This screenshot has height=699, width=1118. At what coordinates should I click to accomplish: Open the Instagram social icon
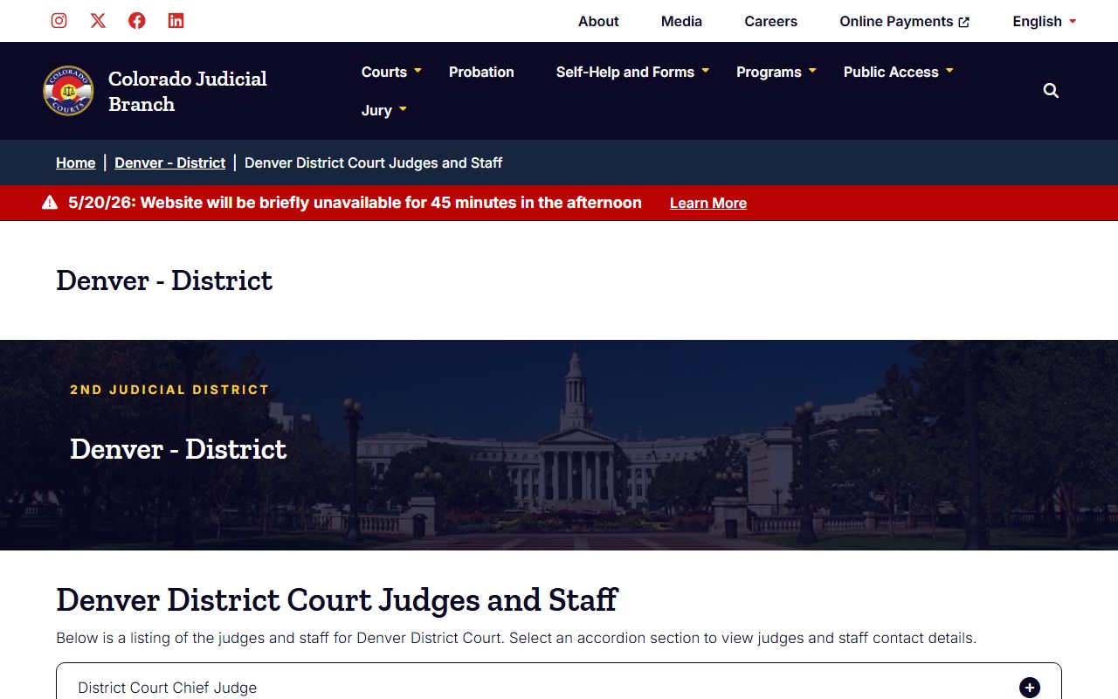point(59,21)
